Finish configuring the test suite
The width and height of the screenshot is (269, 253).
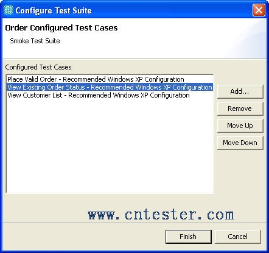[x=189, y=237]
